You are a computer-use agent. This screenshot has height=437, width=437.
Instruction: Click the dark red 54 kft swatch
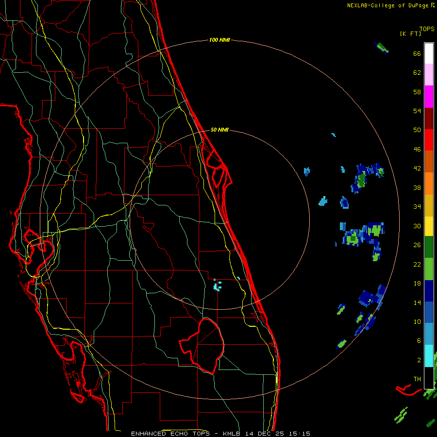tap(429, 119)
